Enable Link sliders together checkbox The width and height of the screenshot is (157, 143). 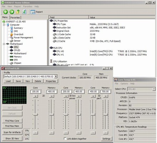[65, 139]
